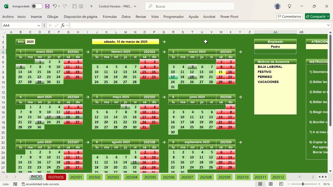This screenshot has width=333, height=187.
Task: Switch to Page Break Preview in status bar
Action: 281,184
